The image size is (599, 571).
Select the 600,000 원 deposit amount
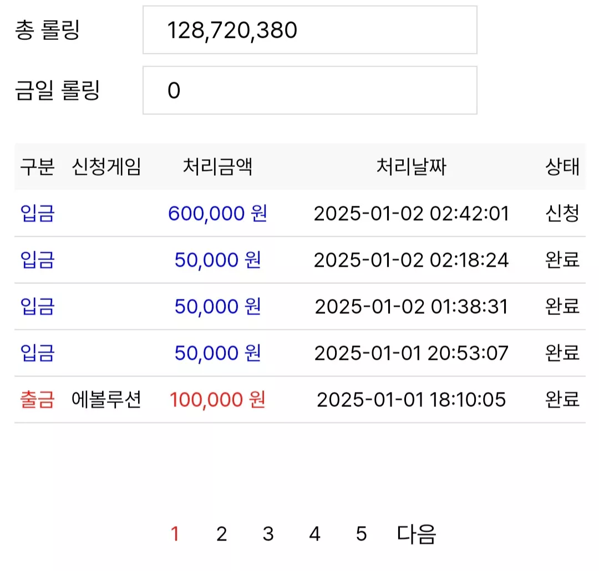[217, 213]
